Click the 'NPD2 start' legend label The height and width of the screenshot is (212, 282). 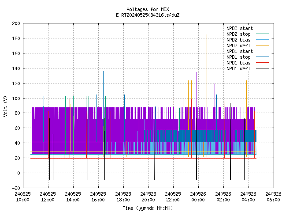click(x=240, y=28)
